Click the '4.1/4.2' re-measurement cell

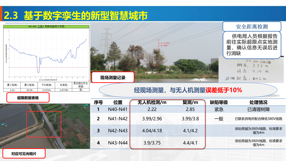190,131
